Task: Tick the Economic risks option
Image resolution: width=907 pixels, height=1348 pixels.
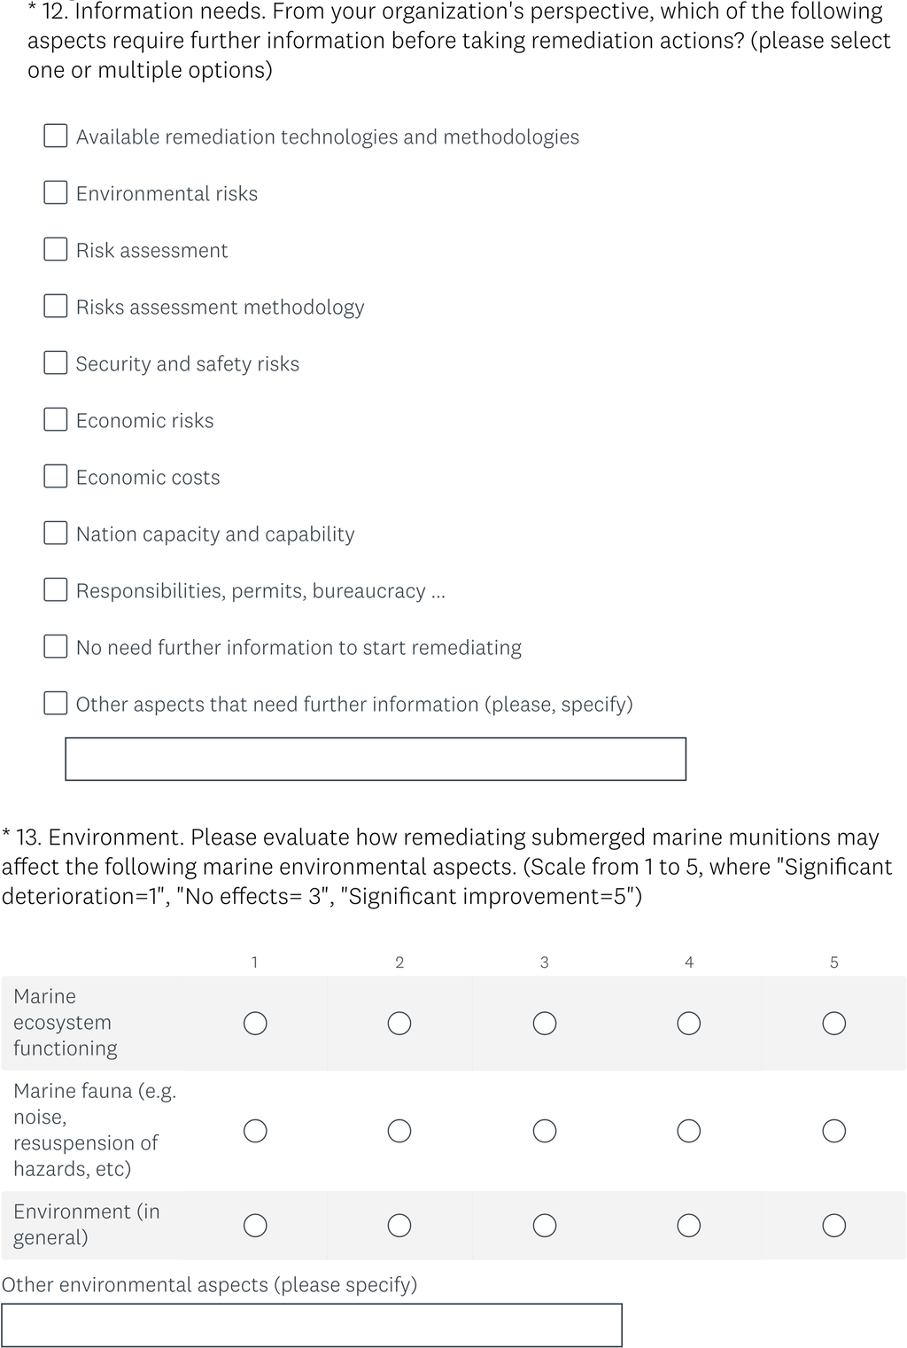Action: [56, 419]
